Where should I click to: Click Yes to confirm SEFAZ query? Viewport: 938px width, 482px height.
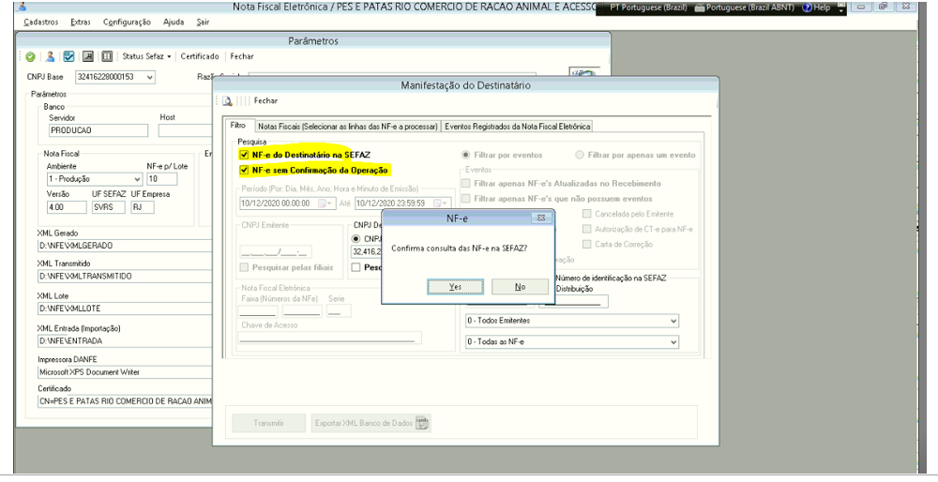455,287
